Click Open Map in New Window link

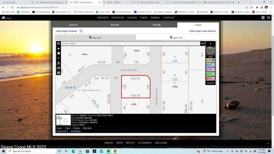coord(202,31)
